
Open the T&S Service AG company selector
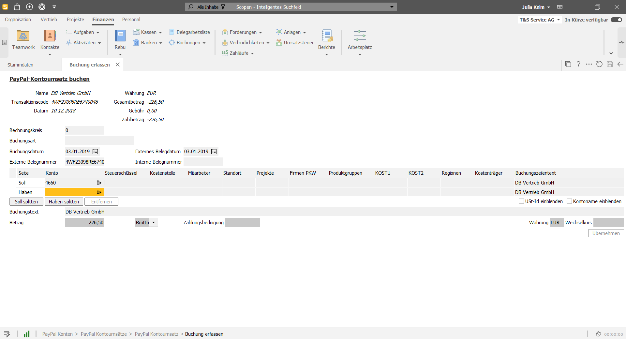click(x=540, y=20)
